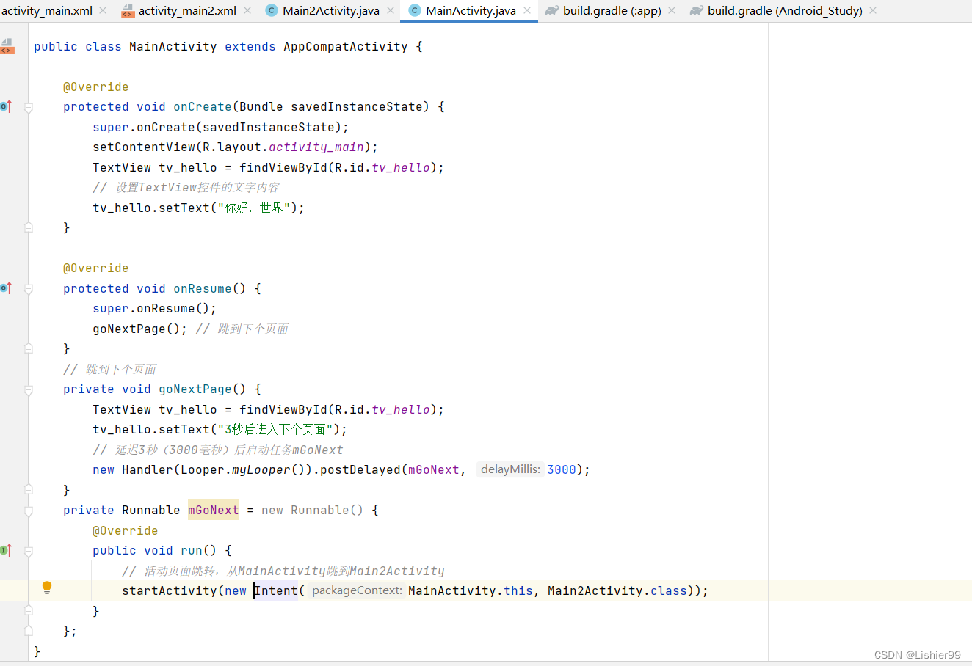
Task: Close the build.gradle (Android_Study) tab
Action: coord(873,10)
